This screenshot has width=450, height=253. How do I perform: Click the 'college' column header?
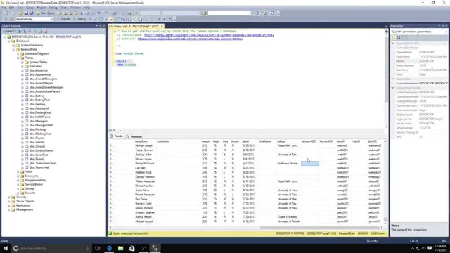click(281, 141)
